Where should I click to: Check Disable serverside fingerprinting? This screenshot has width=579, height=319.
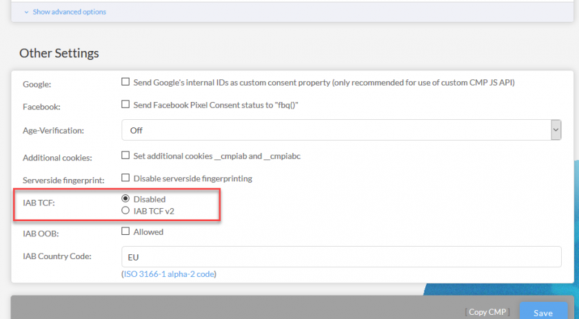125,178
